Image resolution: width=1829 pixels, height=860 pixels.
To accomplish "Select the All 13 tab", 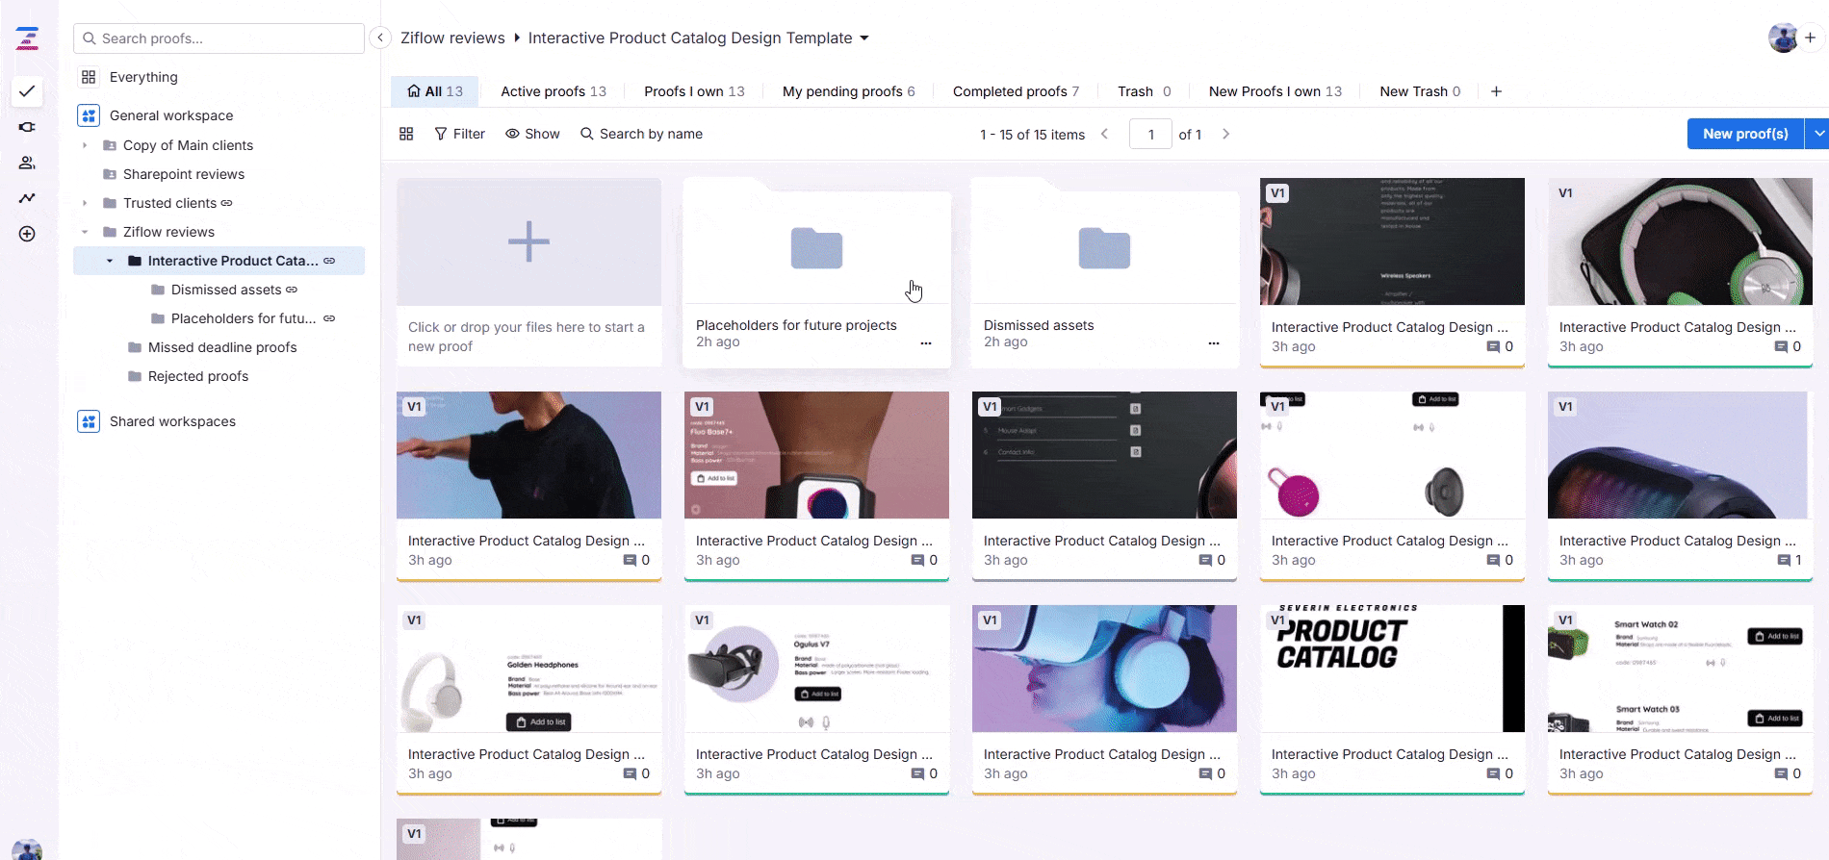I will [435, 91].
